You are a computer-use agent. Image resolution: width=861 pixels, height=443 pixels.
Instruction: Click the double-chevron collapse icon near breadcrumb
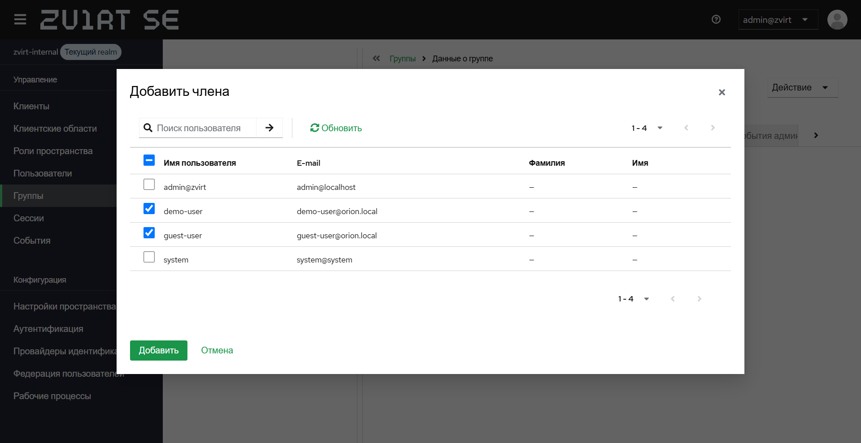[x=376, y=58]
